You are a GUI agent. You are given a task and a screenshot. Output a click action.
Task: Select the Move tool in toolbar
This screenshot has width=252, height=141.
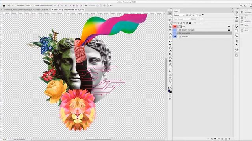point(170,13)
